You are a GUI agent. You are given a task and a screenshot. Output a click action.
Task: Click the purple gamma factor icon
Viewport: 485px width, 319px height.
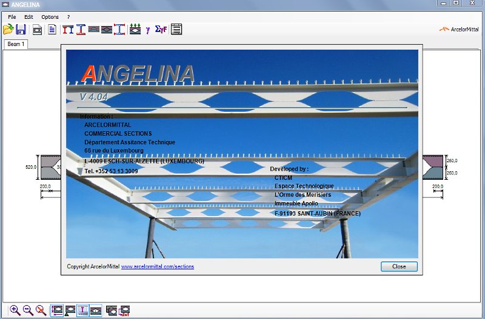[148, 30]
